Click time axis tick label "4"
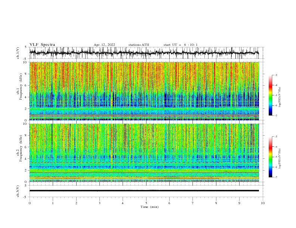296x228 pixels. click(x=123, y=203)
